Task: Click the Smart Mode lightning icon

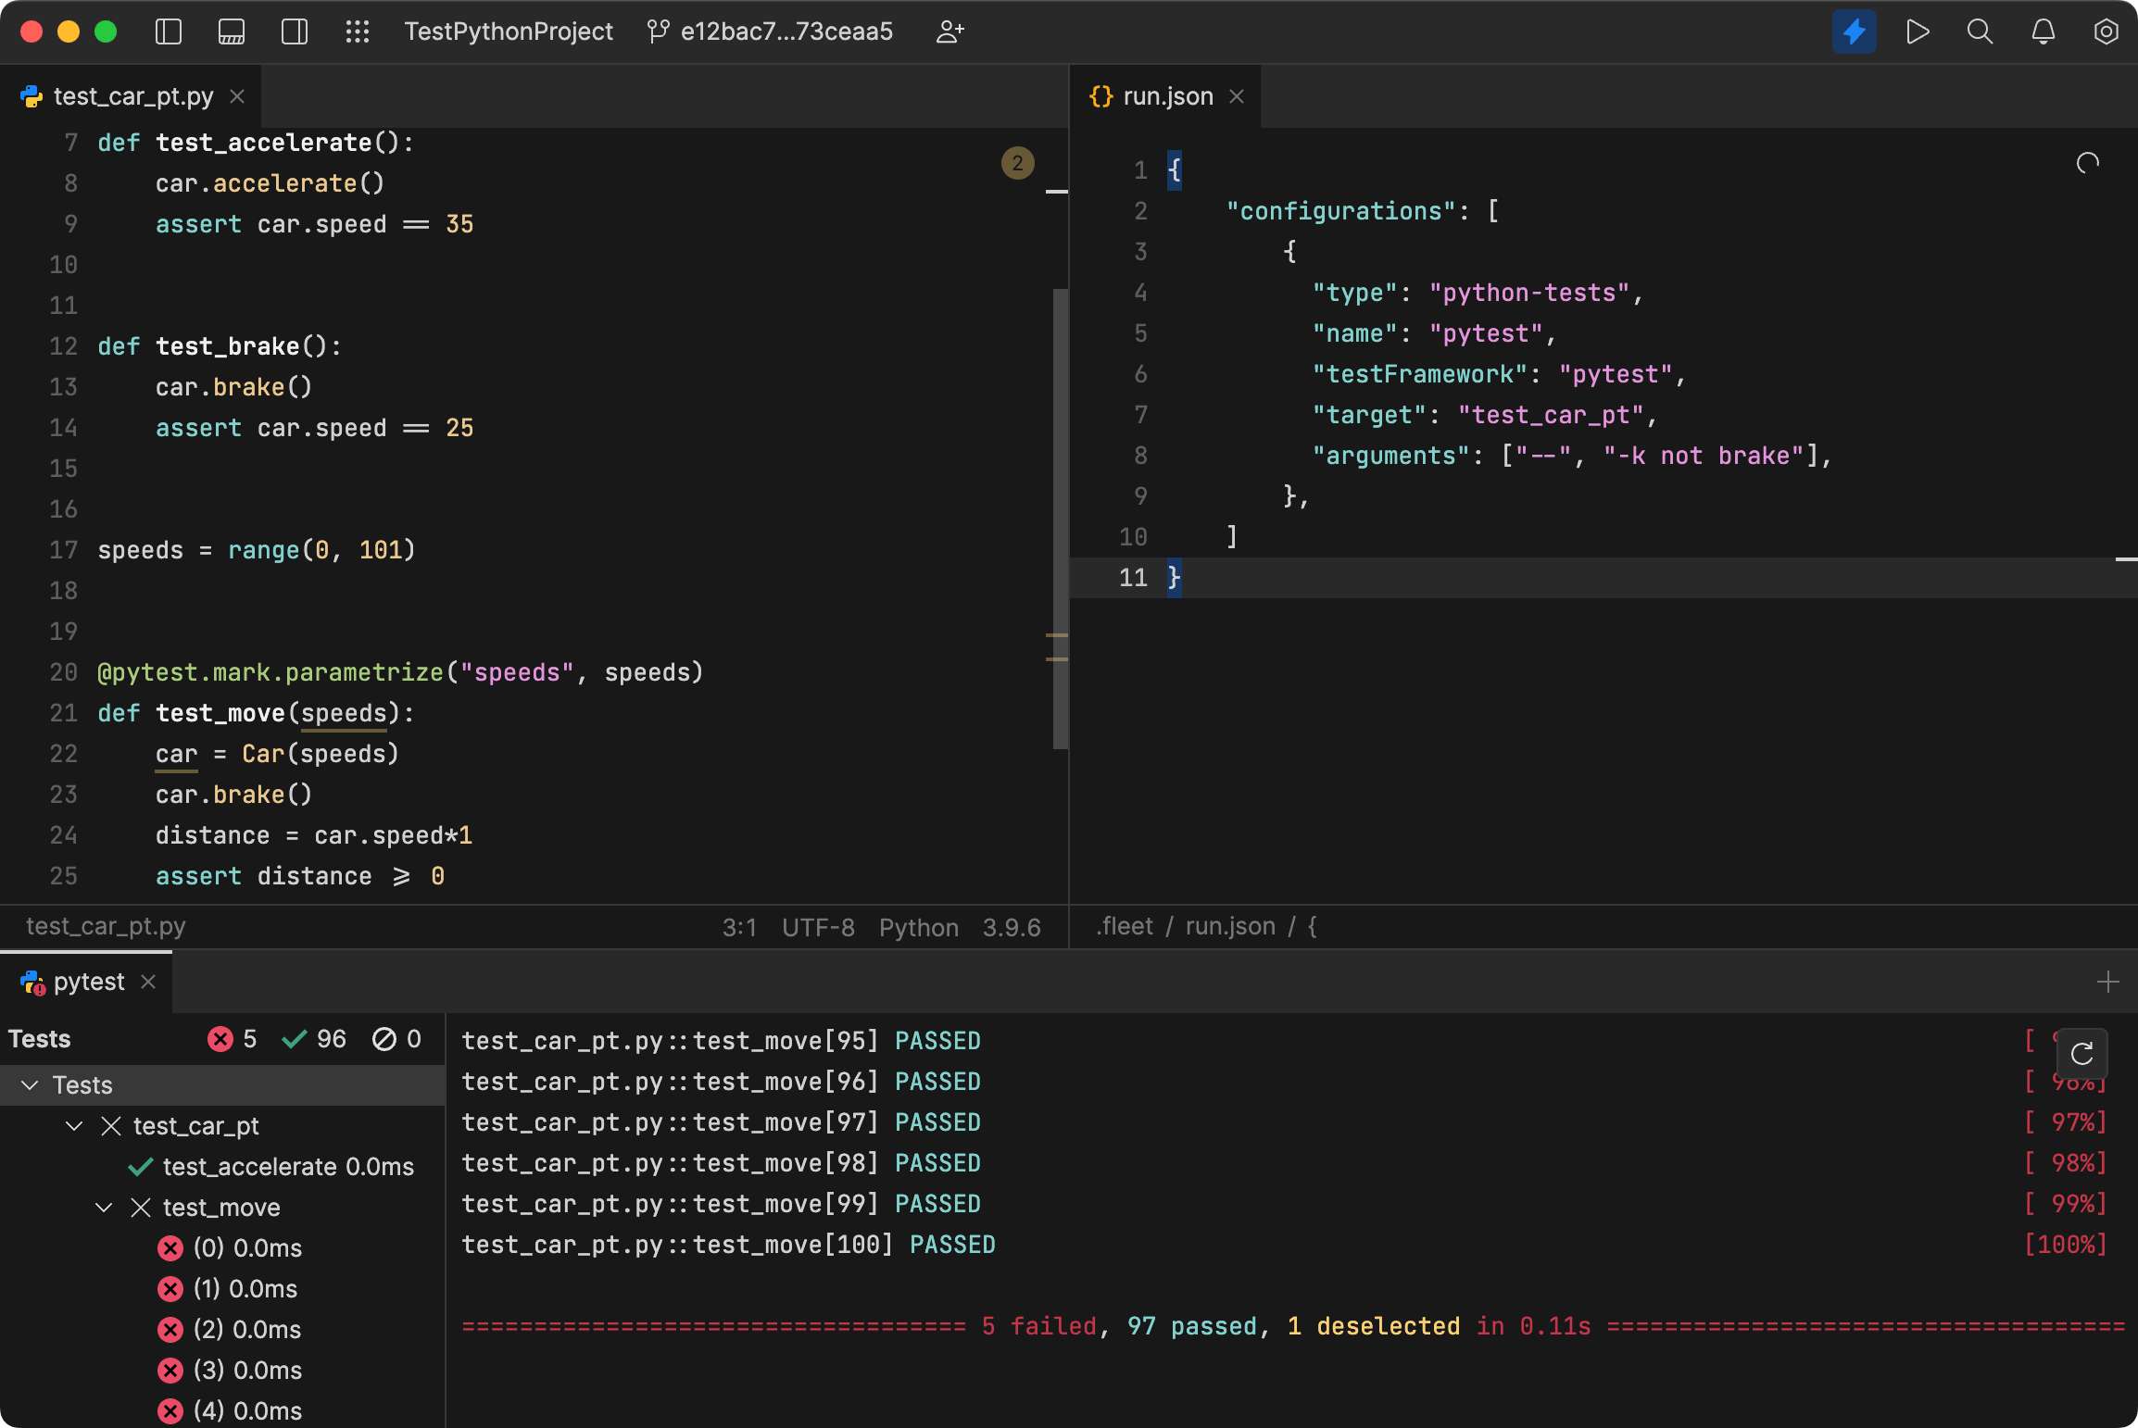Action: (x=1854, y=31)
